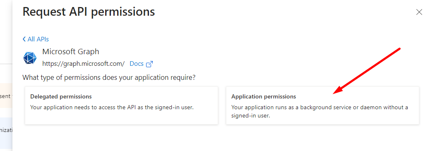Choose the Delegated permissions card

122,105
